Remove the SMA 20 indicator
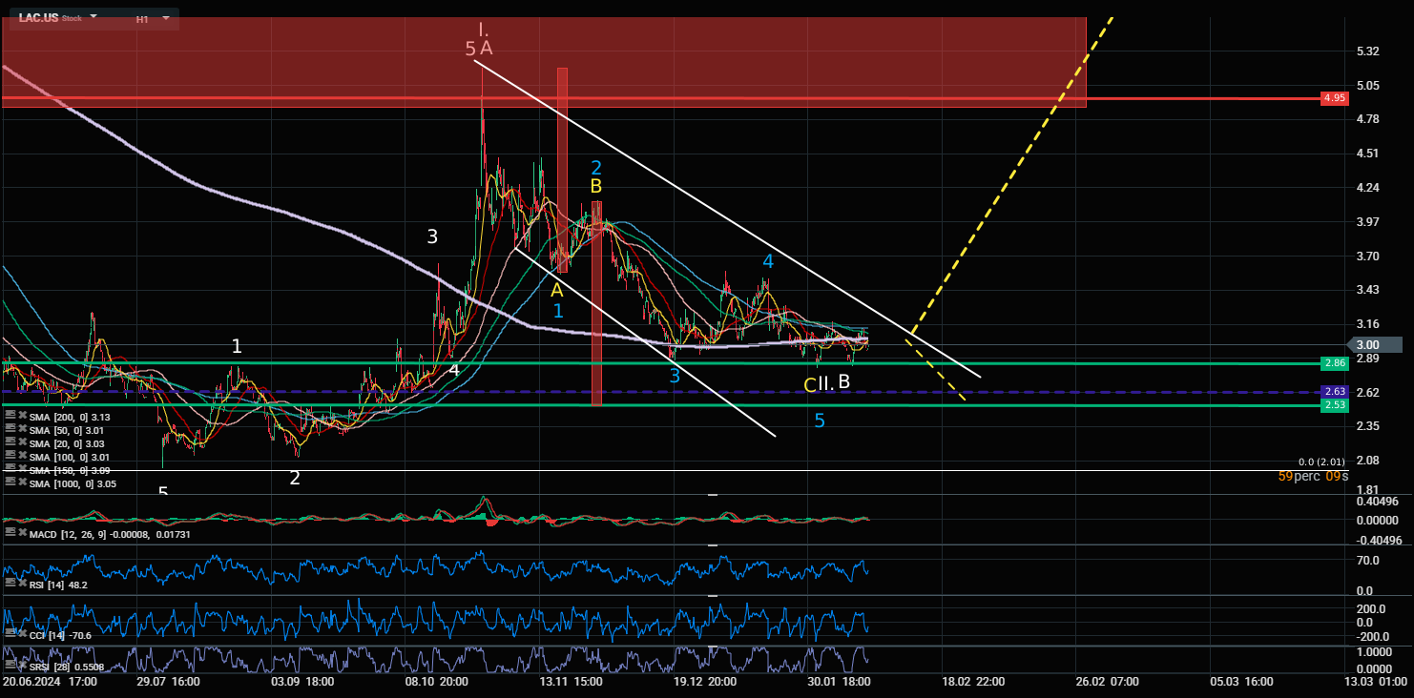This screenshot has width=1414, height=698. [20, 443]
